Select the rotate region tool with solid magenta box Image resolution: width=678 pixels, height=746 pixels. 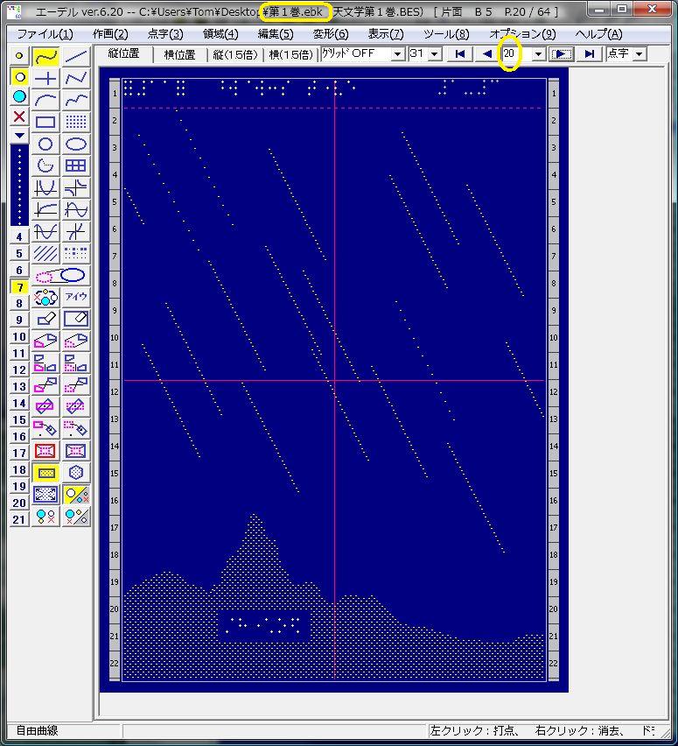(45, 407)
